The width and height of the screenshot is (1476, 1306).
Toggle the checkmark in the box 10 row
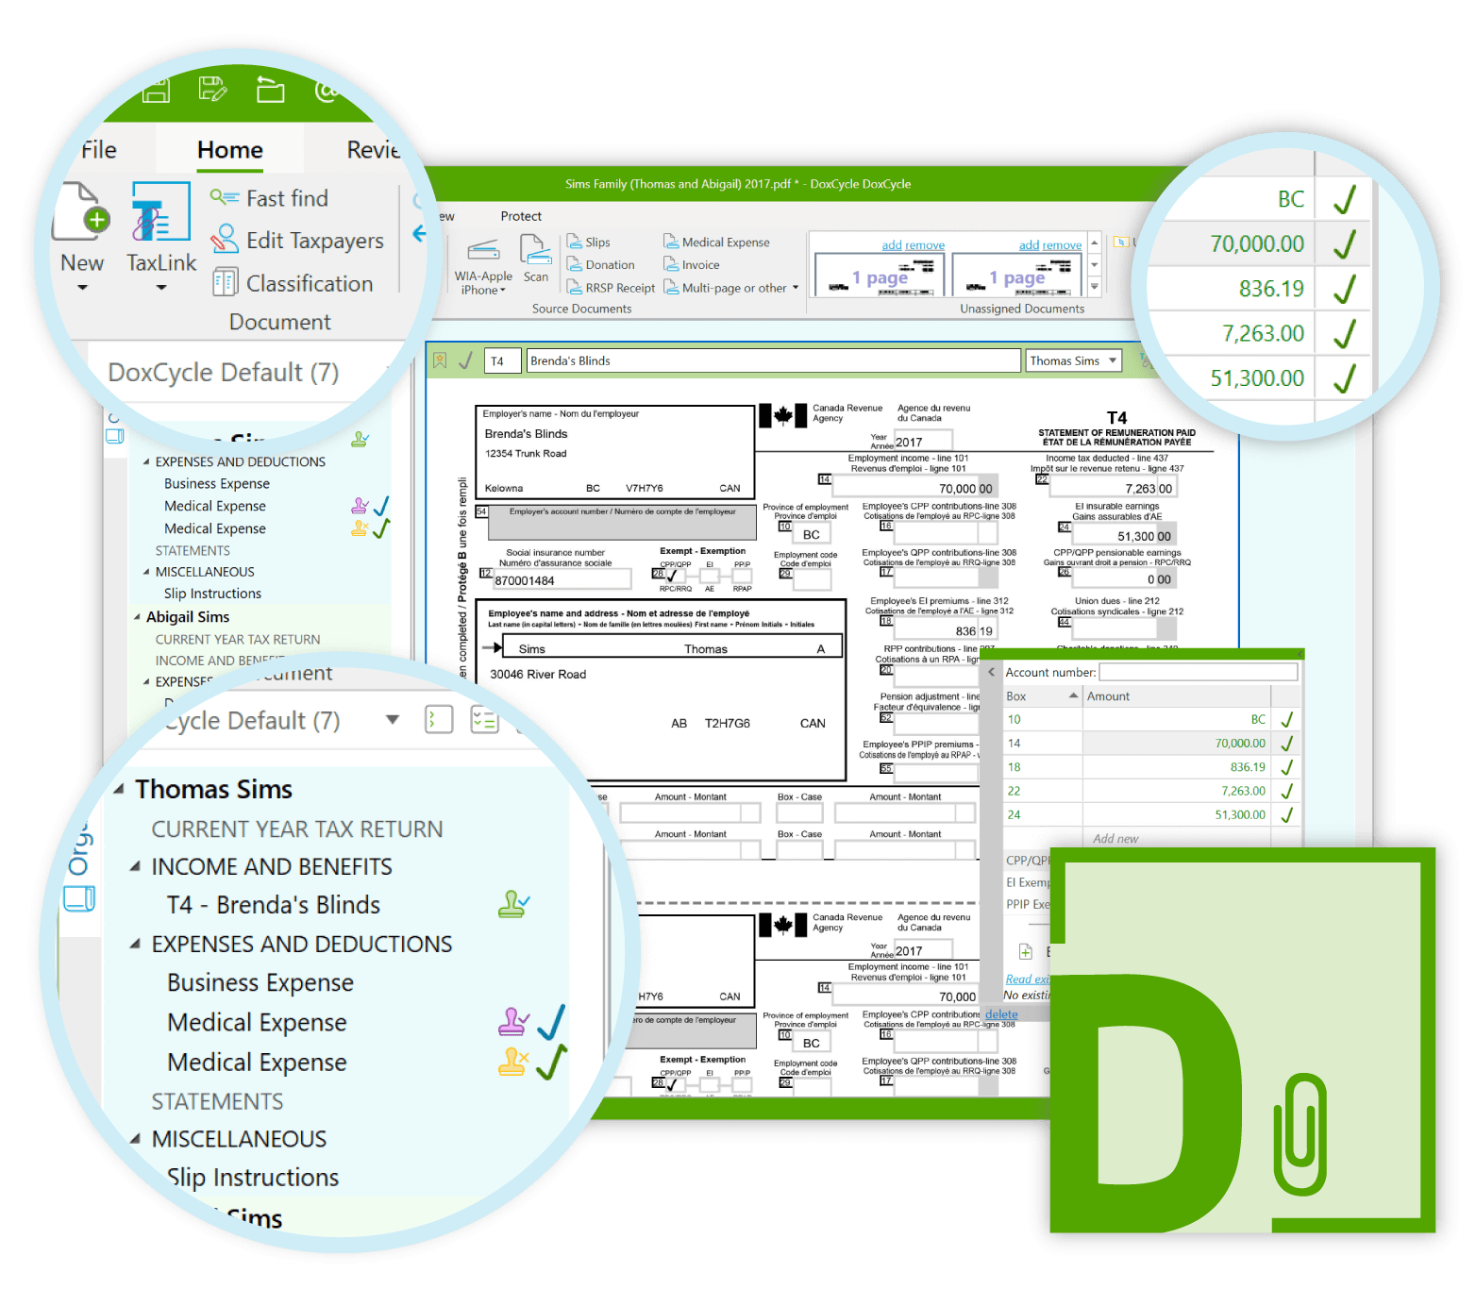1286,719
